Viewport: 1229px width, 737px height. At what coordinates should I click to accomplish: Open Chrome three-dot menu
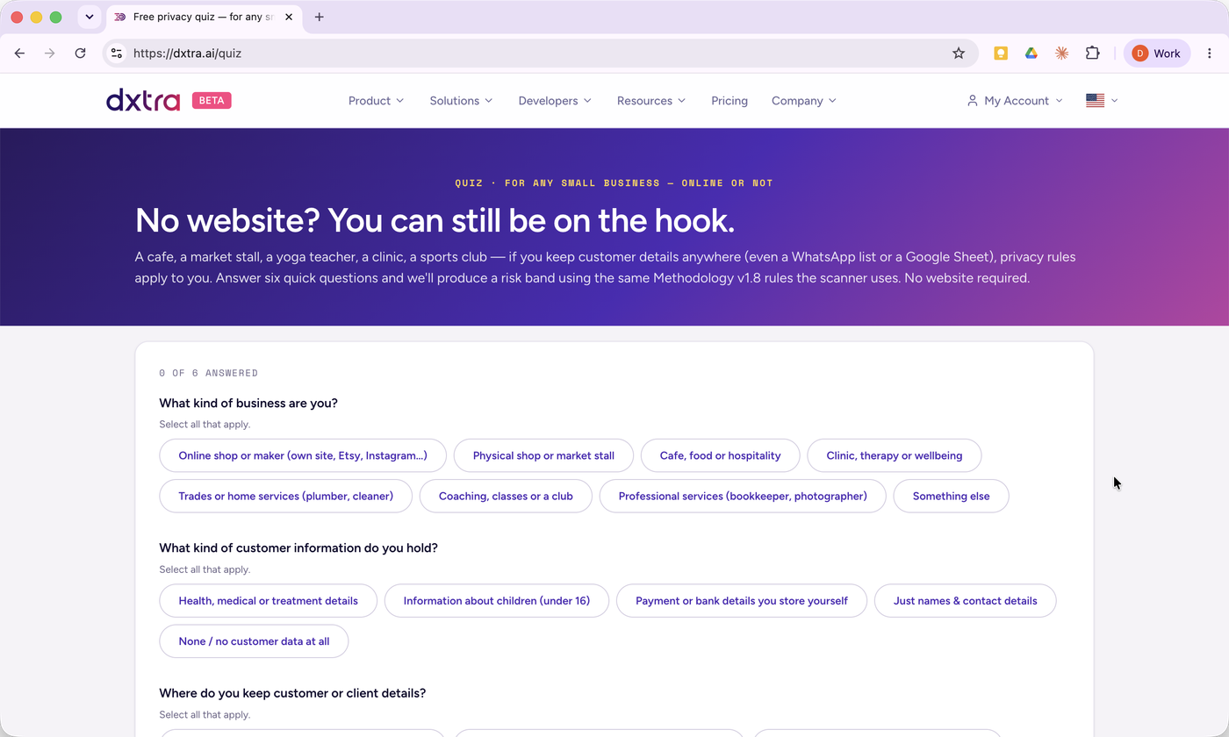(x=1210, y=54)
